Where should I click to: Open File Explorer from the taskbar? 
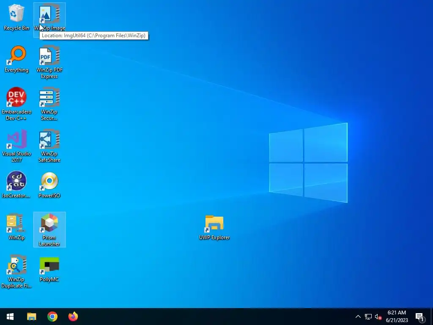pyautogui.click(x=31, y=317)
